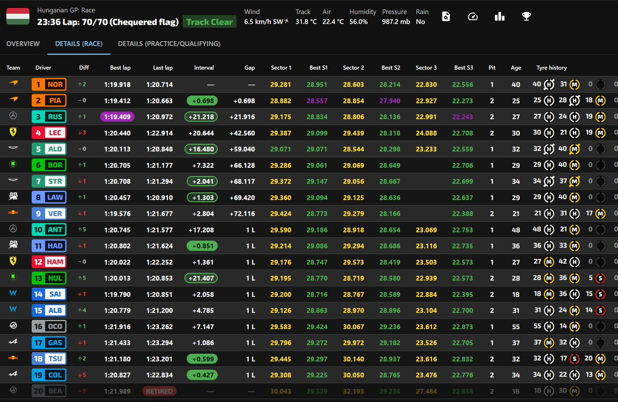Click the Ferrari logo in Leclerc's row
Viewport: 618px width, 402px height.
[x=13, y=133]
